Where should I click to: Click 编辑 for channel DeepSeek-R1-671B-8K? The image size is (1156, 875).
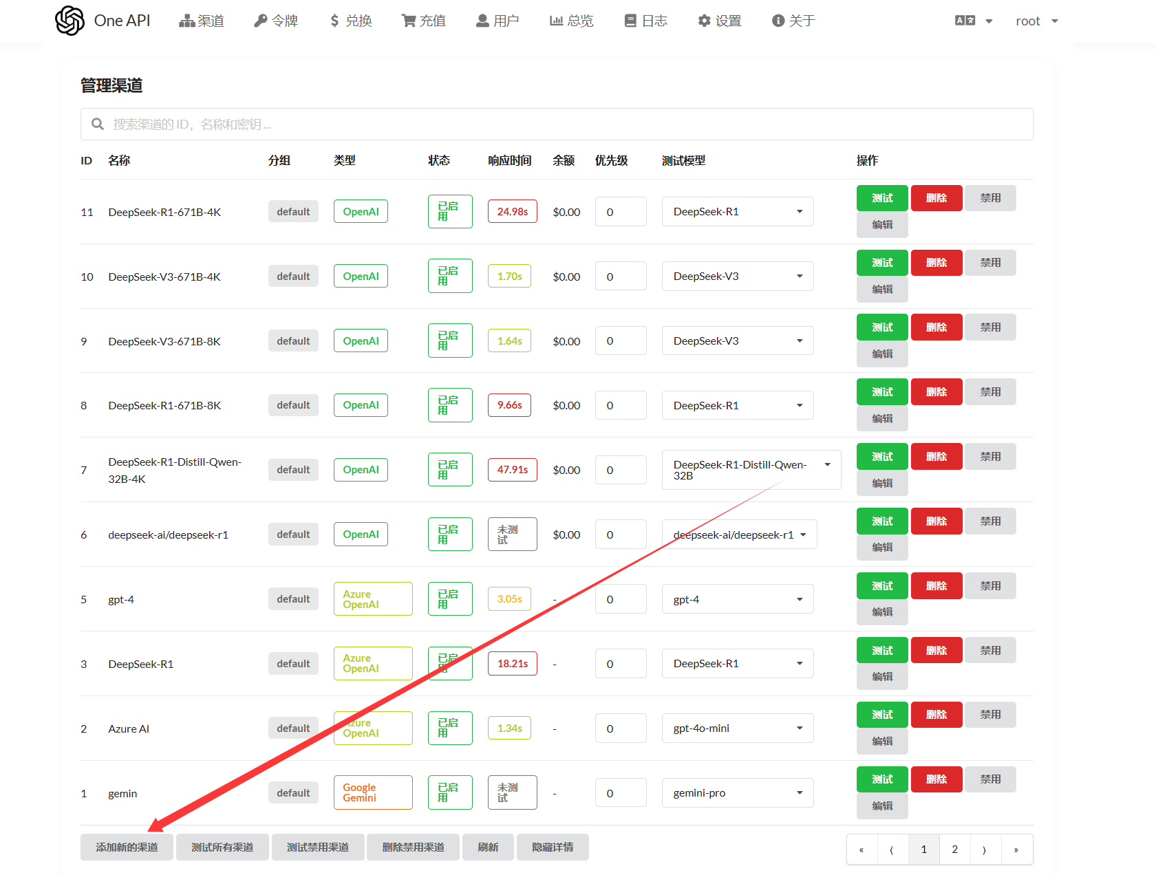[882, 418]
